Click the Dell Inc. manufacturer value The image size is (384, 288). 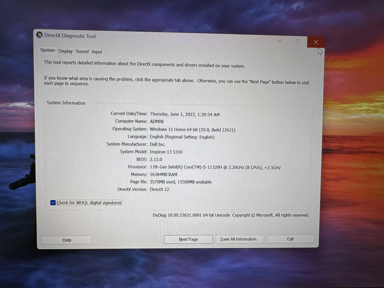(x=157, y=145)
